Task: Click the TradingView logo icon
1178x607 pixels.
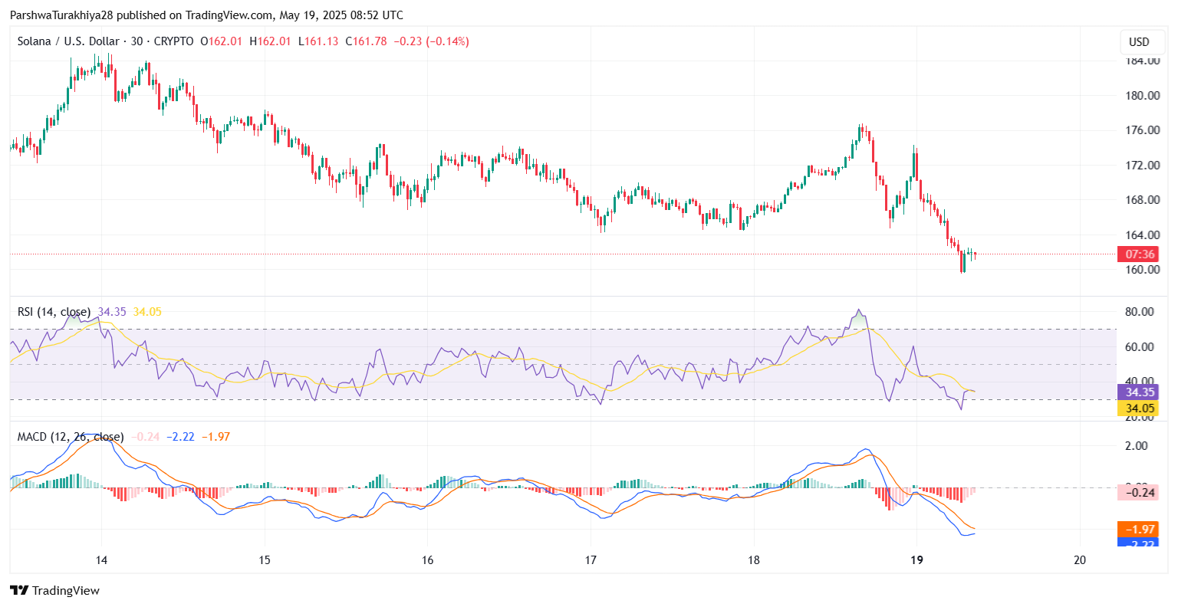Action: tap(19, 590)
